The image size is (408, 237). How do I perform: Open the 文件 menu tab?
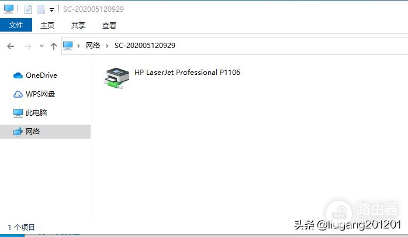[16, 25]
